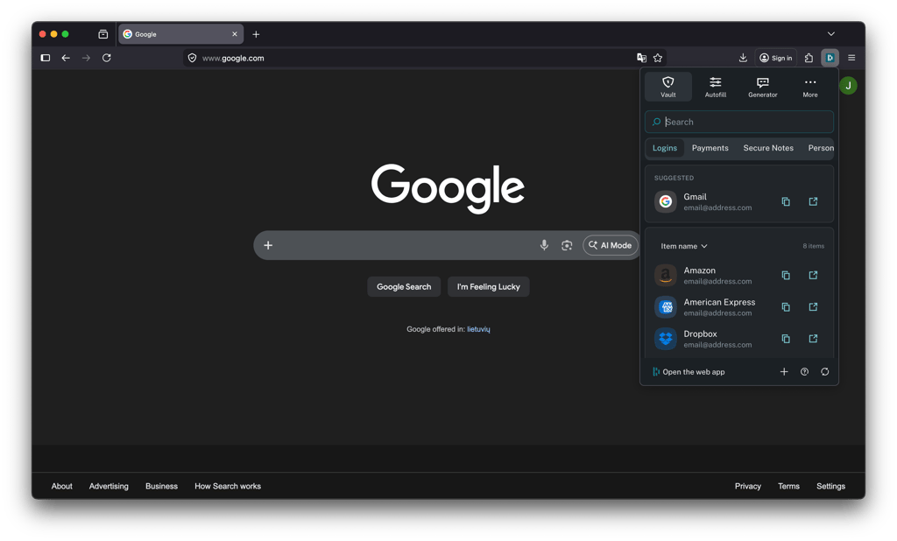Open How Search works footer link
897x541 pixels.
(228, 486)
